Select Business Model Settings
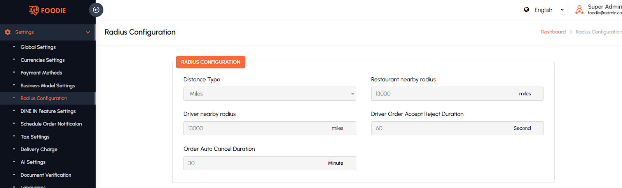 48,86
